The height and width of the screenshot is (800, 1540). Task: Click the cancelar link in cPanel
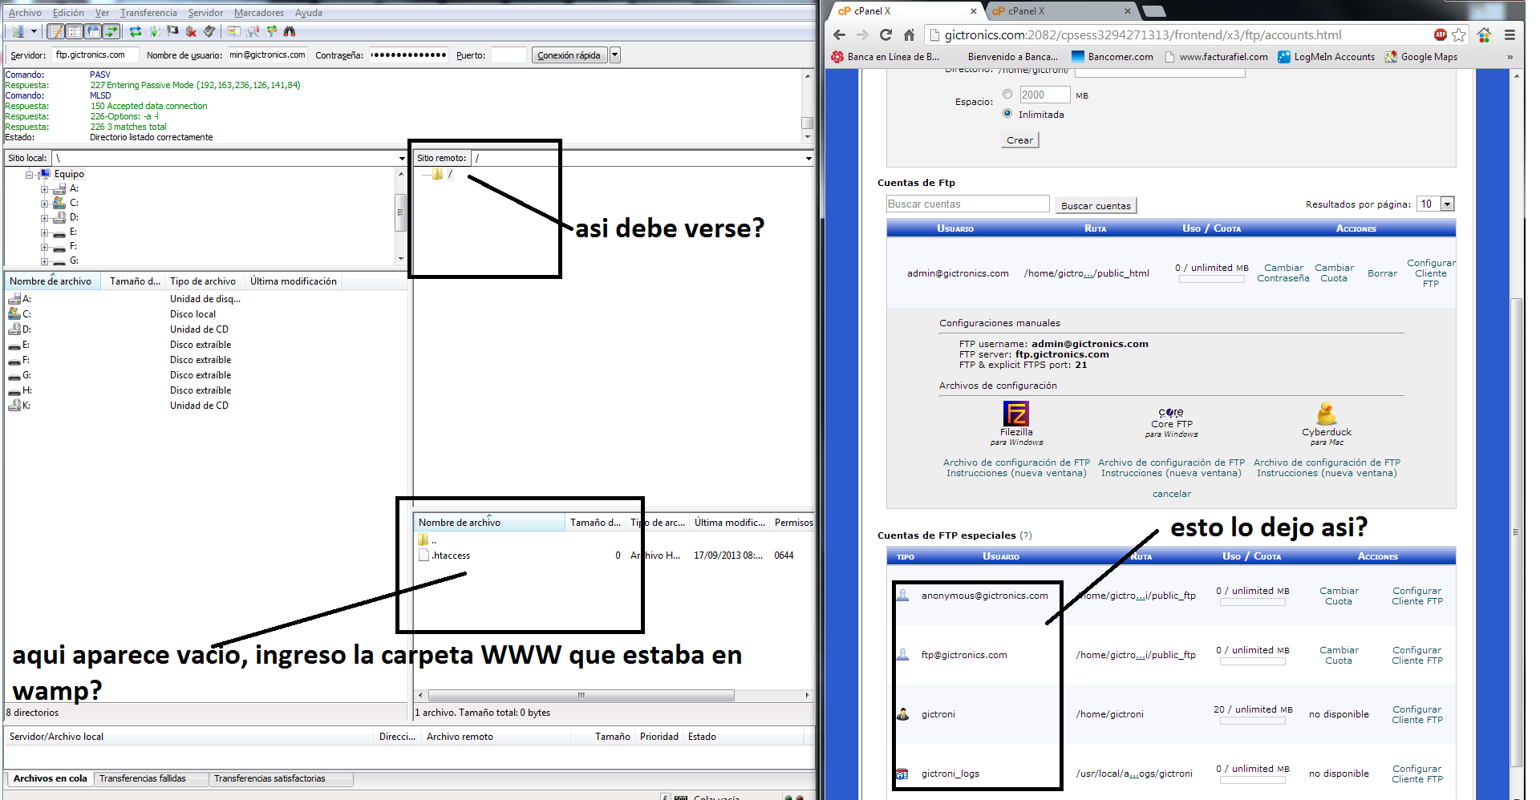point(1172,494)
